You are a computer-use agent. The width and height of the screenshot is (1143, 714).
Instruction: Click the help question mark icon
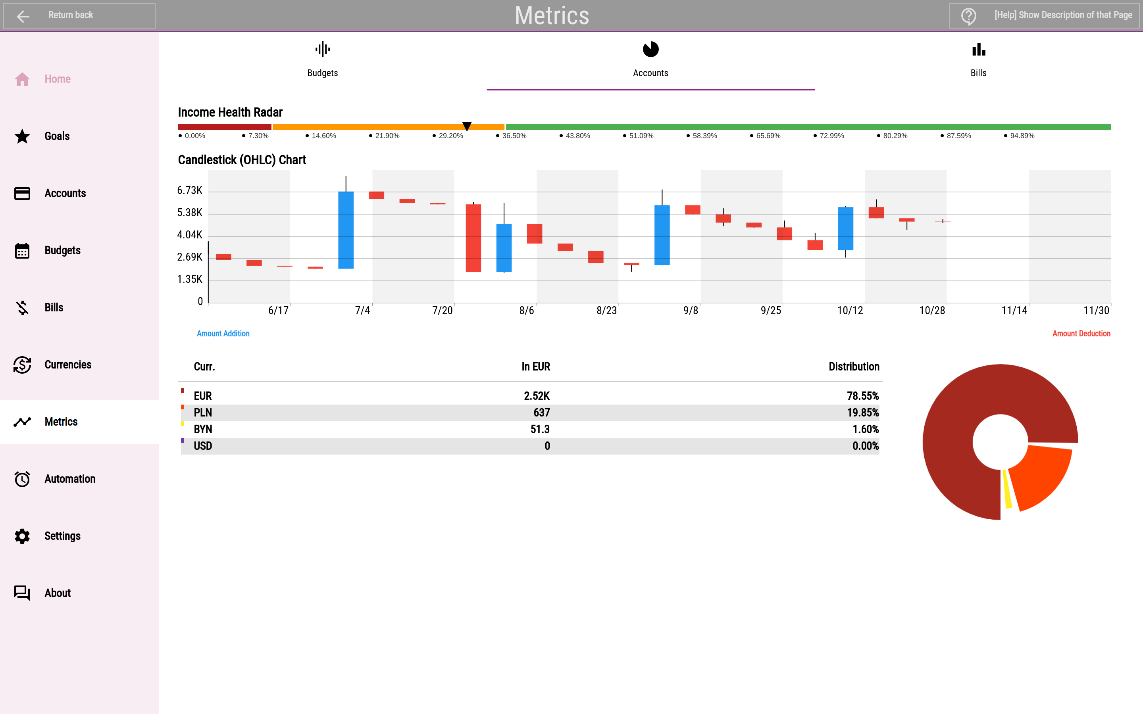pos(969,16)
